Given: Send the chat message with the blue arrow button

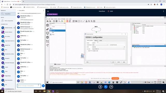Looking at the screenshot, I should pos(43,86).
